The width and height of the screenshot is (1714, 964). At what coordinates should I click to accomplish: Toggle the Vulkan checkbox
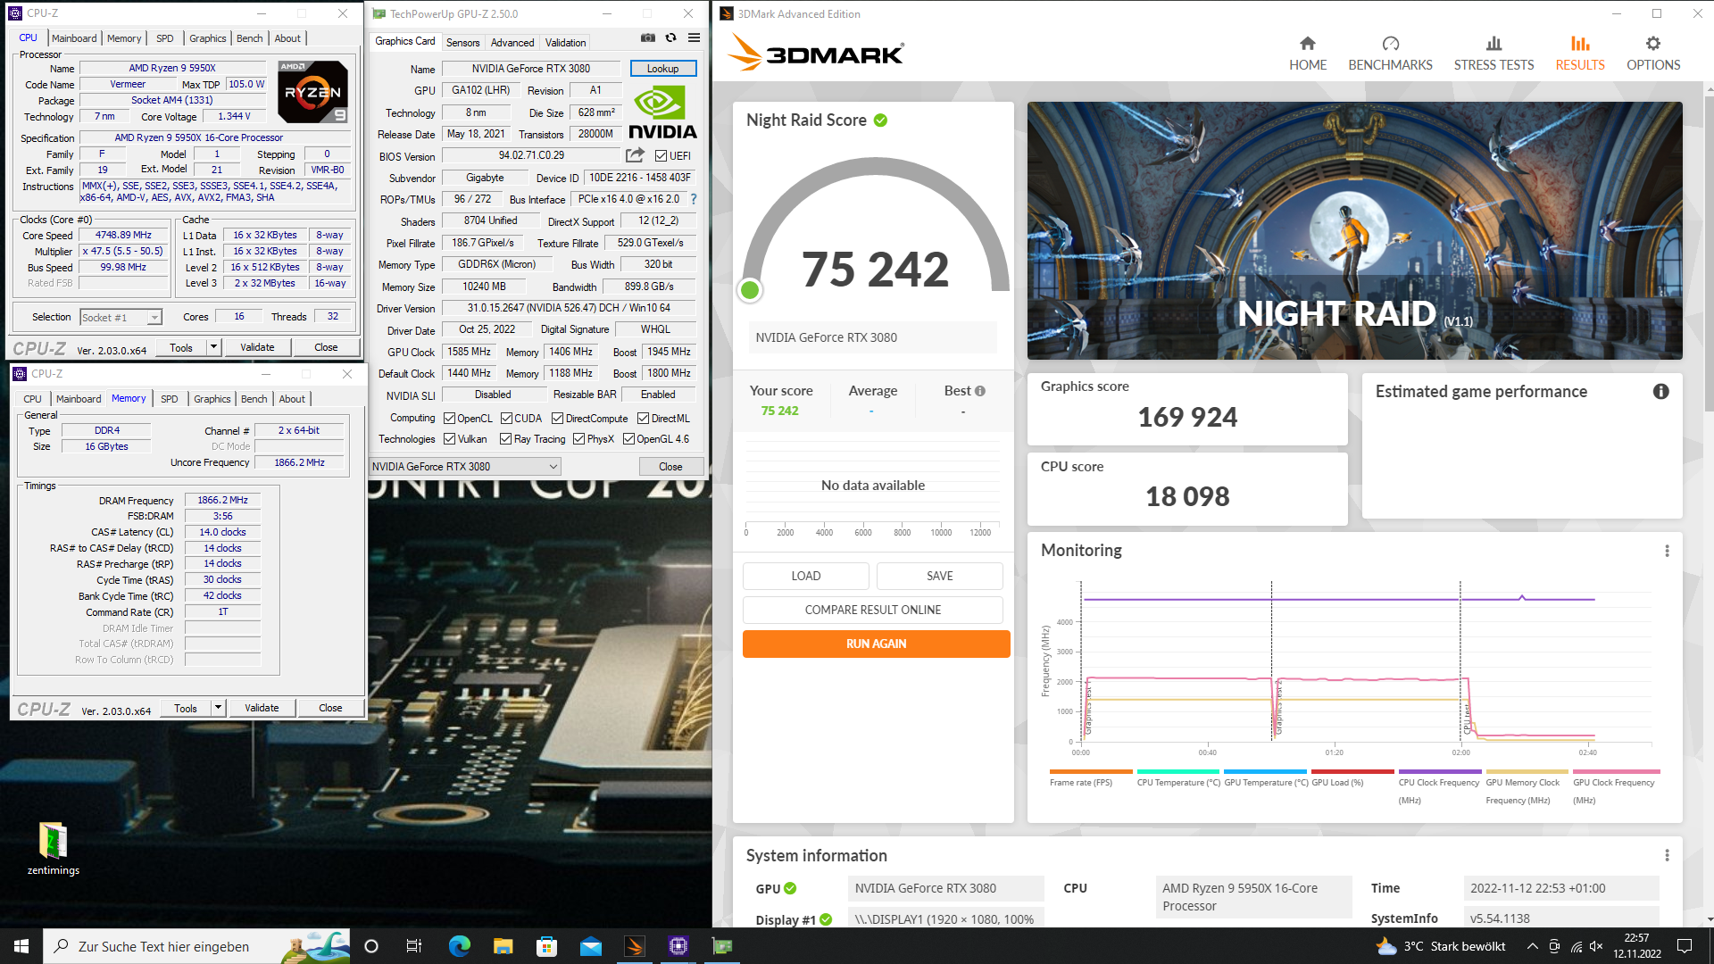pyautogui.click(x=450, y=439)
